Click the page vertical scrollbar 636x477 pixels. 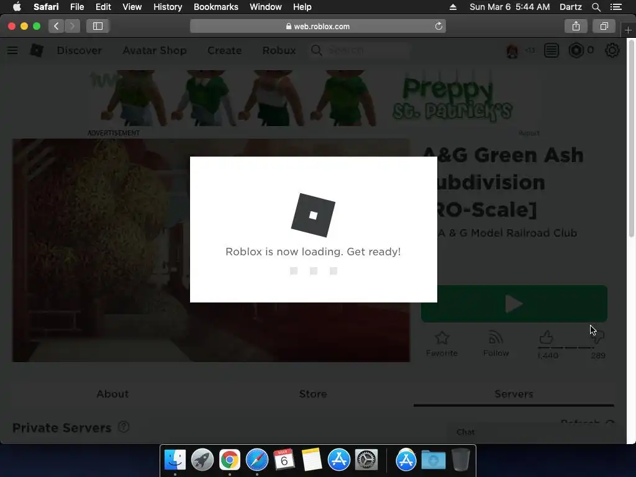pyautogui.click(x=631, y=138)
